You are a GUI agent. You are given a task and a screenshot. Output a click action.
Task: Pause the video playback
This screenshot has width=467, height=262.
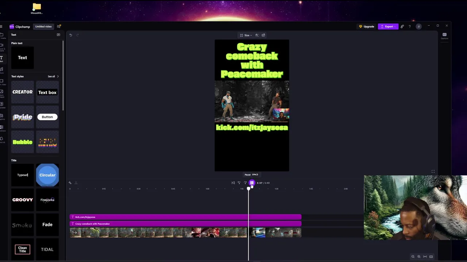click(252, 183)
